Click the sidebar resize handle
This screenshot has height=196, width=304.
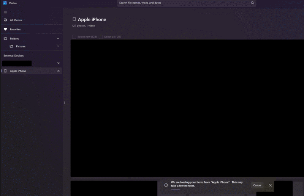click(64, 103)
